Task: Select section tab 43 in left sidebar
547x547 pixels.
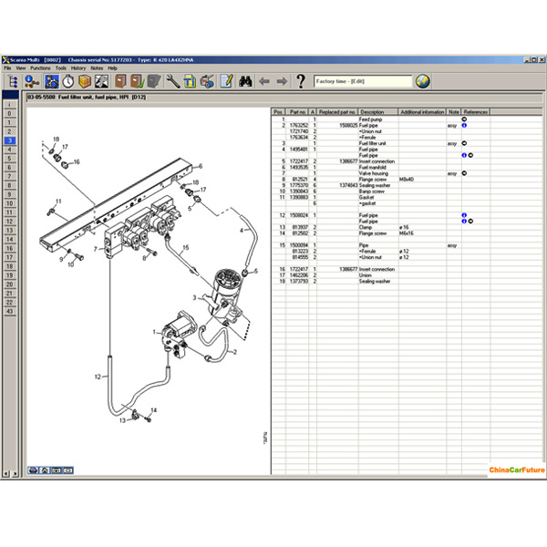Action: 10,311
